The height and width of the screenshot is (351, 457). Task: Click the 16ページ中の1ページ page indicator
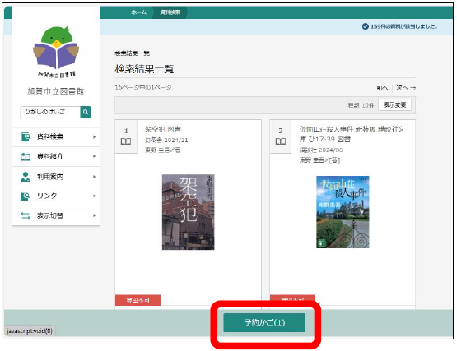click(x=143, y=87)
